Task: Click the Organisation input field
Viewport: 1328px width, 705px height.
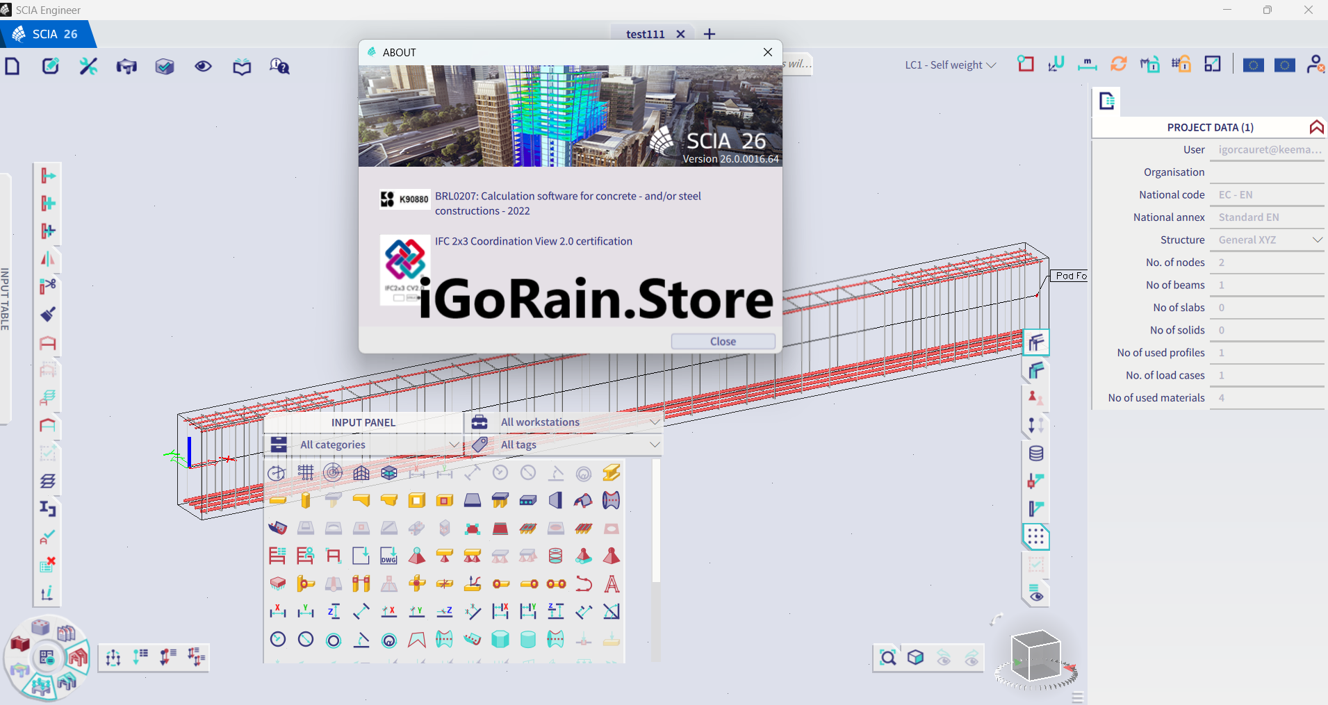Action: click(1267, 172)
